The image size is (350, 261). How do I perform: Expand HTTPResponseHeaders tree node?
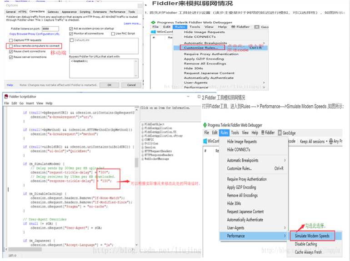pos(142,155)
